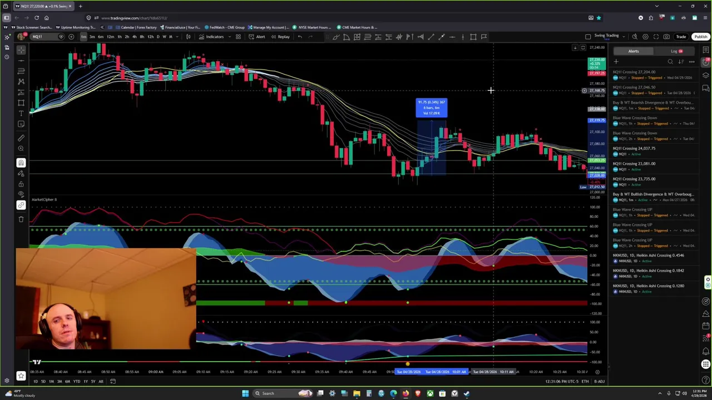
Task: Add a new alert with plus icon
Action: 616,62
